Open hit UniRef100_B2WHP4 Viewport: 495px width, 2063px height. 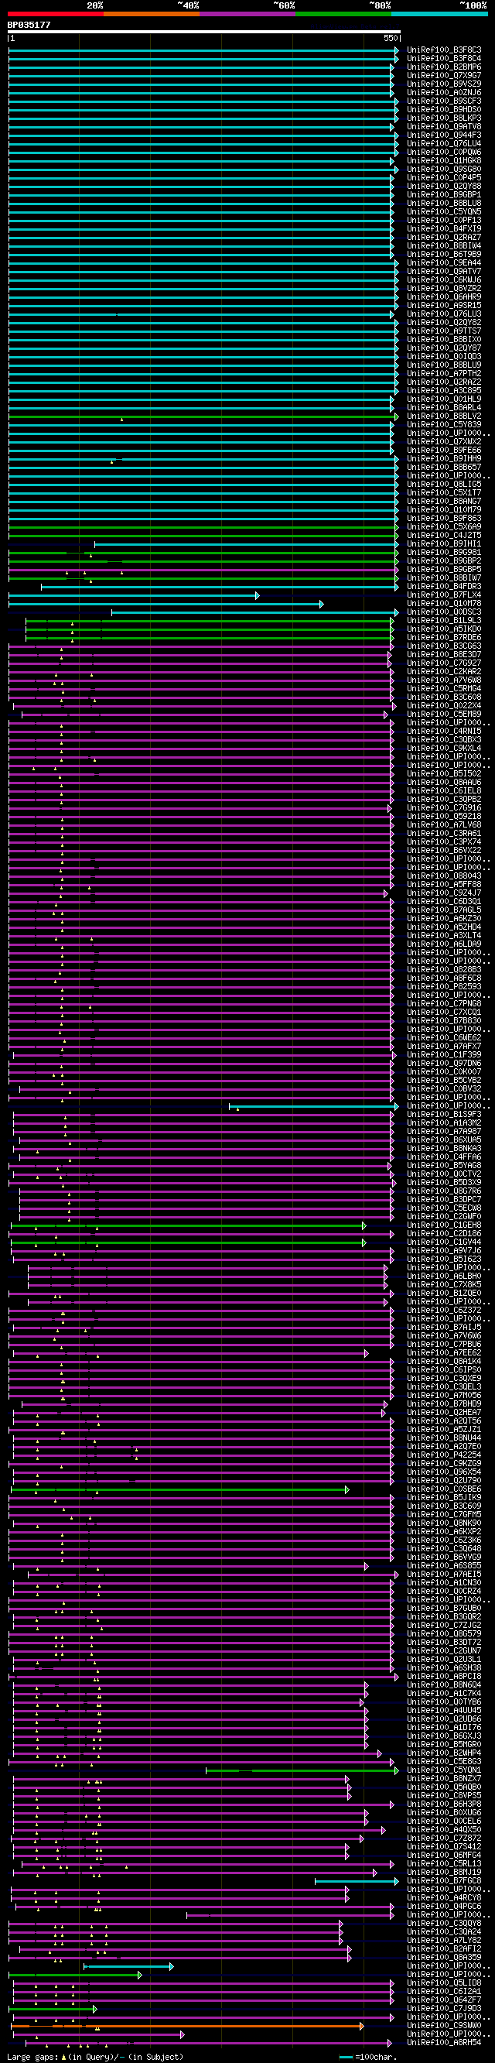444,1753
